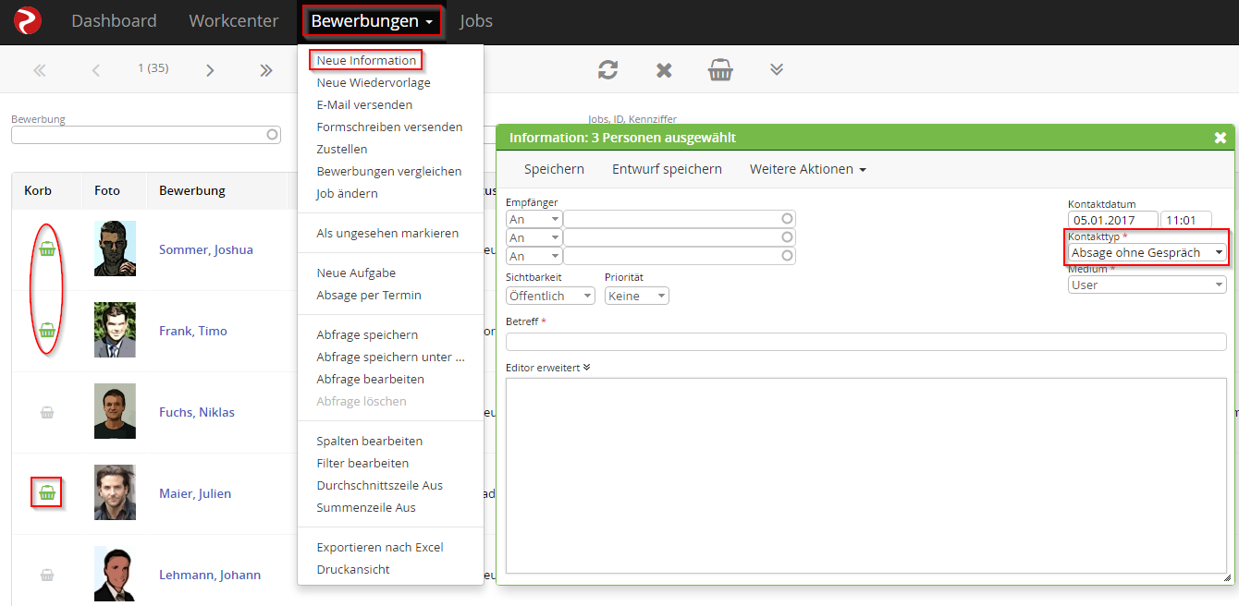1239x606 pixels.
Task: Select Neue Wiedervorlage menu item
Action: coord(374,82)
